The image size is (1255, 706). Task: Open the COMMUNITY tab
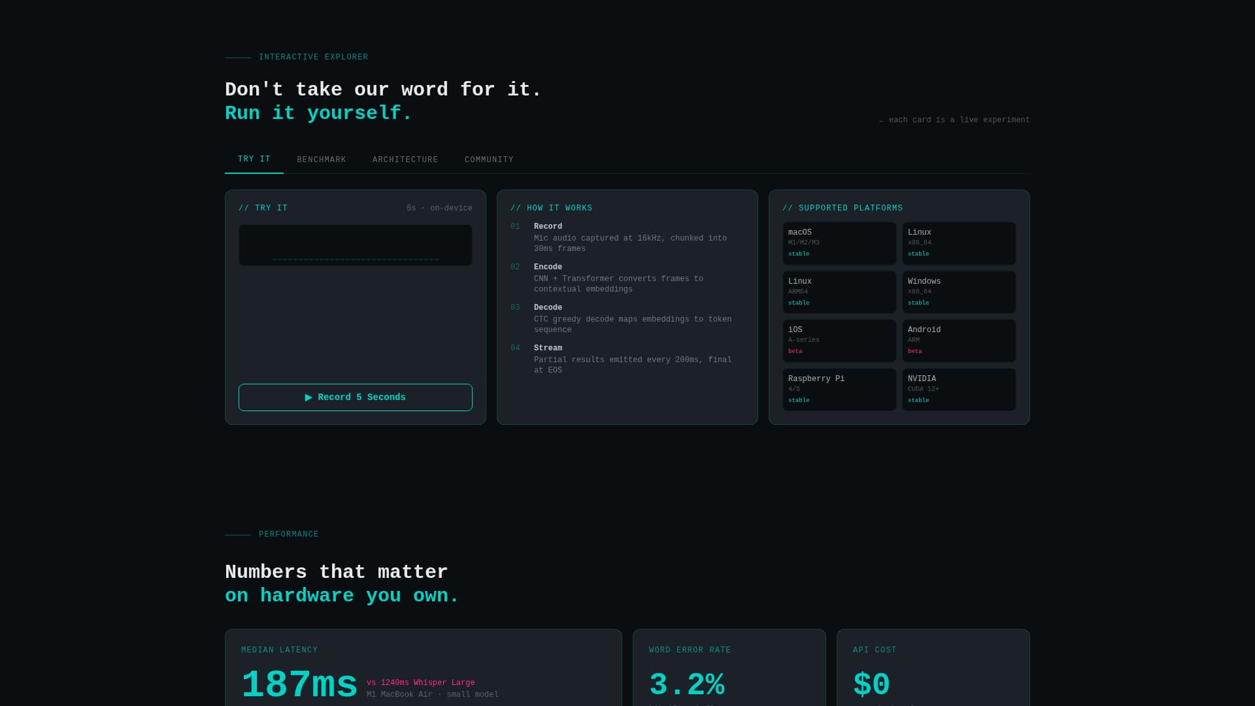489,160
